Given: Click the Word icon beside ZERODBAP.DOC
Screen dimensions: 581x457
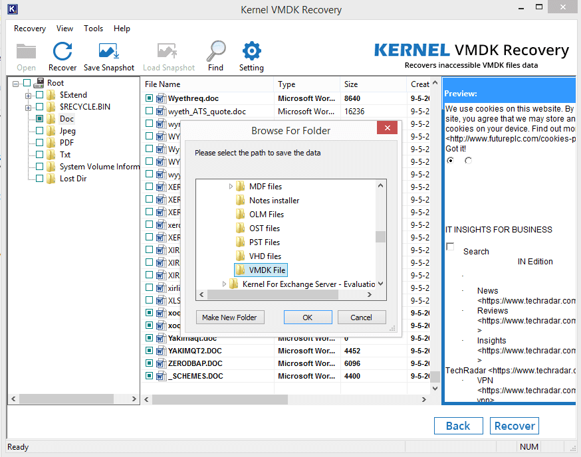Looking at the screenshot, I should click(x=161, y=363).
